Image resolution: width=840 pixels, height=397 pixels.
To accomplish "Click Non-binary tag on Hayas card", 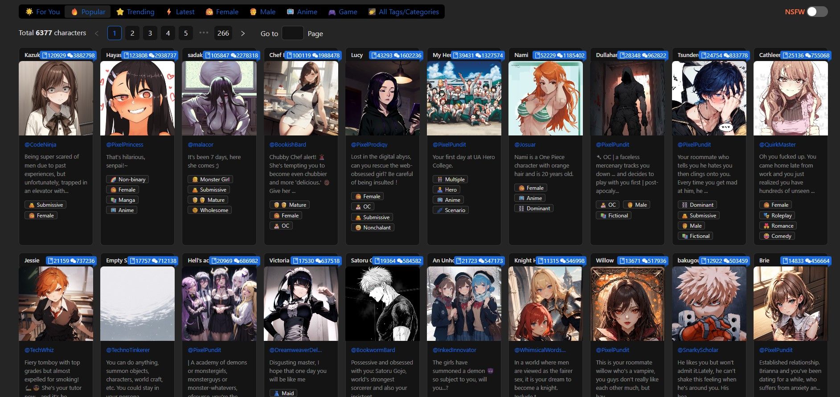I will tap(127, 179).
